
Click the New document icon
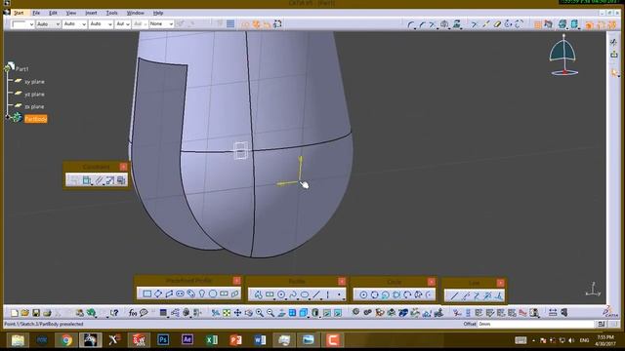[14, 313]
